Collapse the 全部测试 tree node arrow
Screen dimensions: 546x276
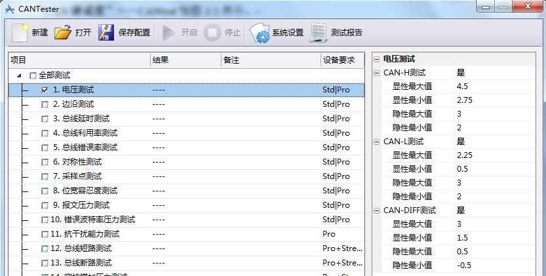point(19,75)
